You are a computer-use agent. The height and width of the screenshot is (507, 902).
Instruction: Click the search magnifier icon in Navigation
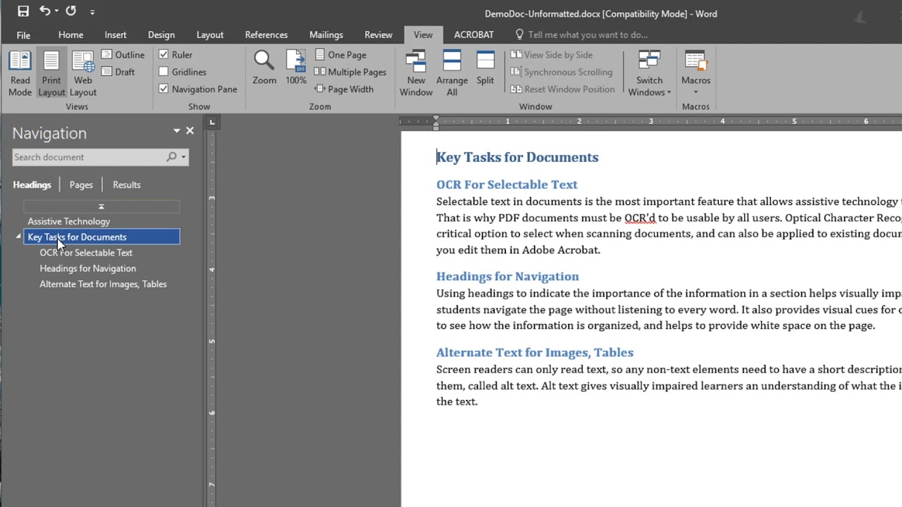click(x=171, y=157)
